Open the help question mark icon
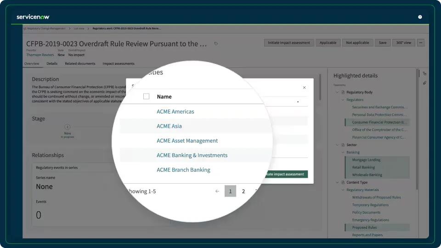Viewport: 441px width, 248px height. point(420,17)
